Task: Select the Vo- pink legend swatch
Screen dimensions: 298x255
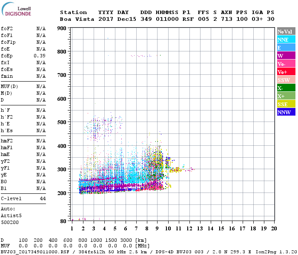Action: 286,64
